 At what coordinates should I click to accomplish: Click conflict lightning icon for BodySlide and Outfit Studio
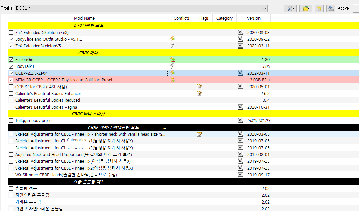[x=173, y=39]
